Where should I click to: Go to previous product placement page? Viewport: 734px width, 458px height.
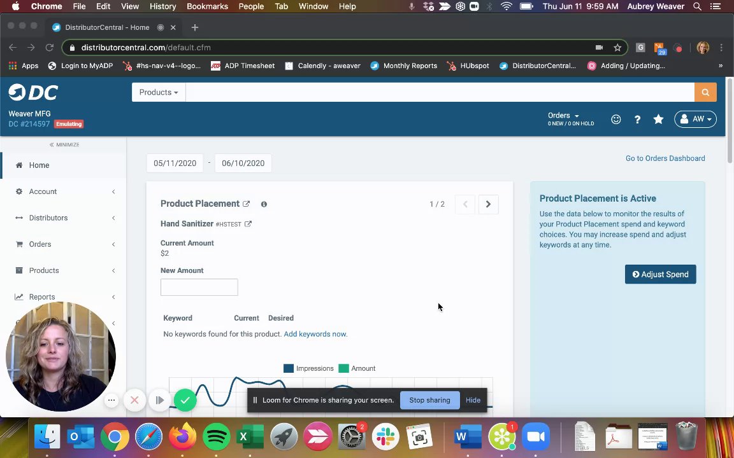(x=465, y=204)
